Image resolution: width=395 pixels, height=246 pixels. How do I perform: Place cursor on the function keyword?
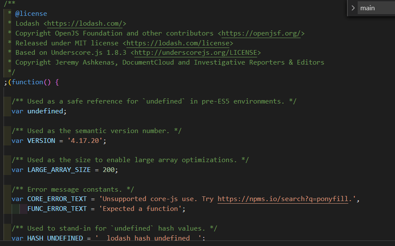tap(27, 82)
